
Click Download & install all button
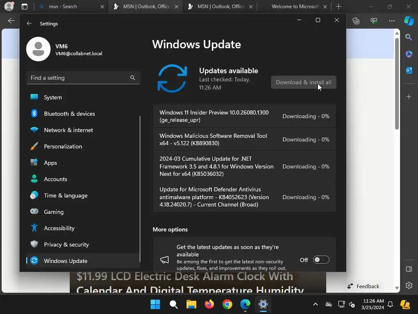(x=303, y=82)
